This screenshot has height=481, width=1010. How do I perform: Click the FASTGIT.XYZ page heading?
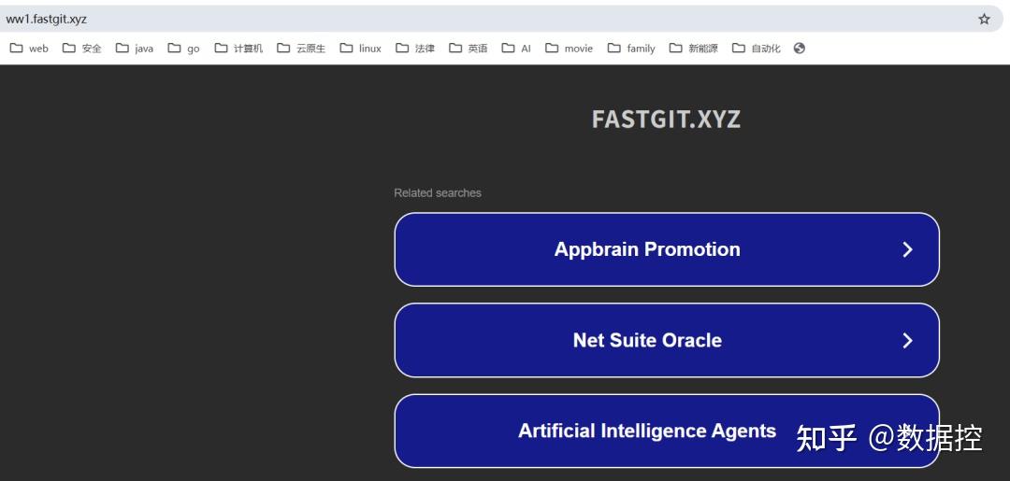[667, 120]
